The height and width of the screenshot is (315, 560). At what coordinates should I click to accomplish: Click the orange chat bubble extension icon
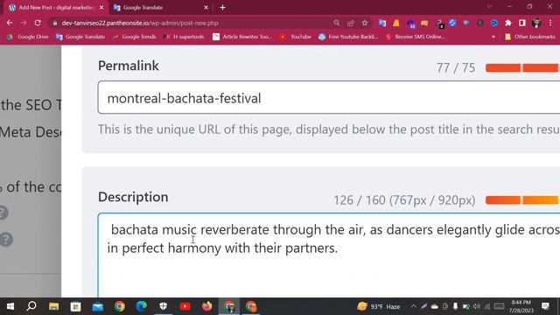[x=424, y=23]
